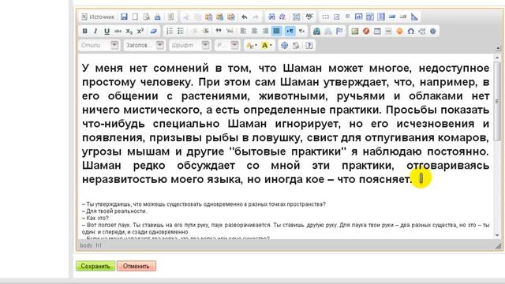Click Paste as plain text icon
The image size is (505, 284).
[219, 17]
